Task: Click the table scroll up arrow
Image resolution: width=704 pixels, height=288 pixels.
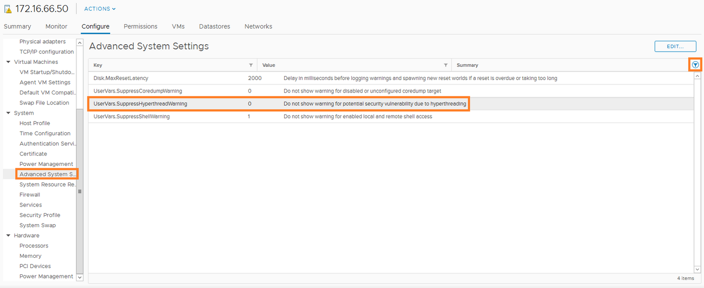Action: point(697,76)
